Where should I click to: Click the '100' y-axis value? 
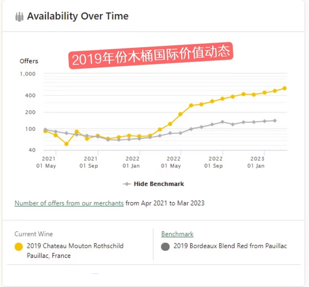pos(30,129)
